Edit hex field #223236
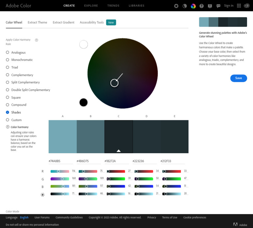Viewport: 253px width, 228px height. coord(145,161)
